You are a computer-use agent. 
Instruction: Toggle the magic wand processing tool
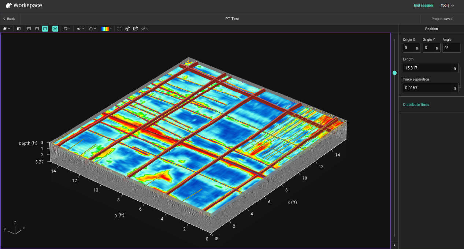click(x=143, y=29)
